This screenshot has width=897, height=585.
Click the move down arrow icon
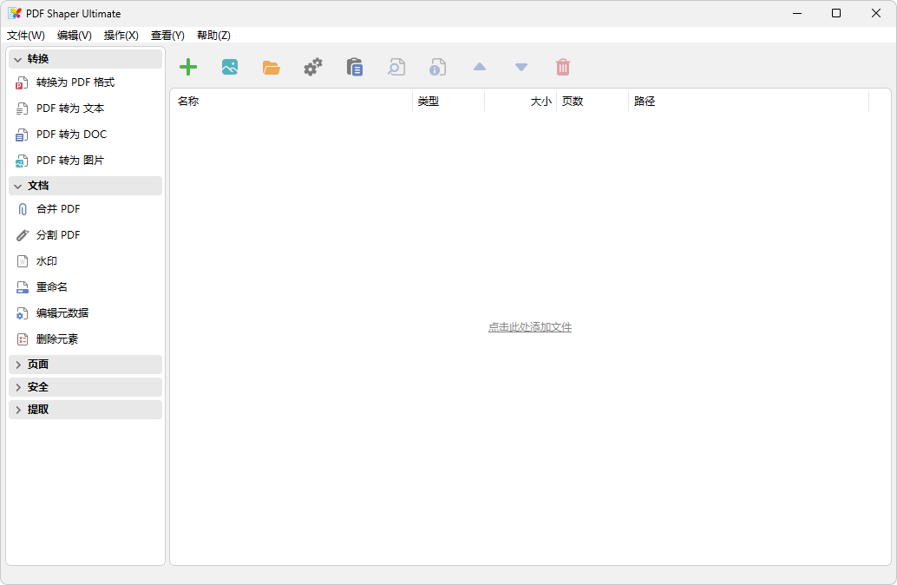coord(521,67)
